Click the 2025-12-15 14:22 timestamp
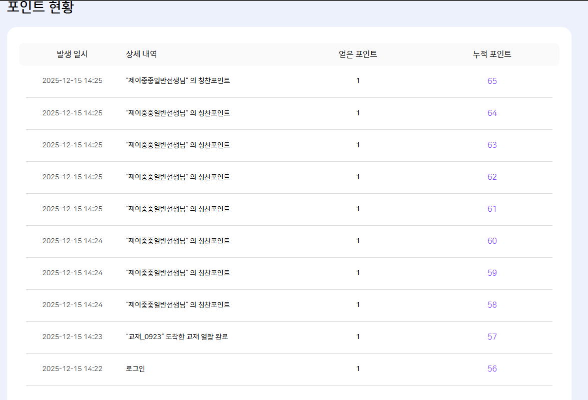The height and width of the screenshot is (400, 588). pyautogui.click(x=73, y=369)
